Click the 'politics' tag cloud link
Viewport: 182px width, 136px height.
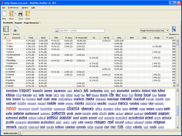click(52, 118)
